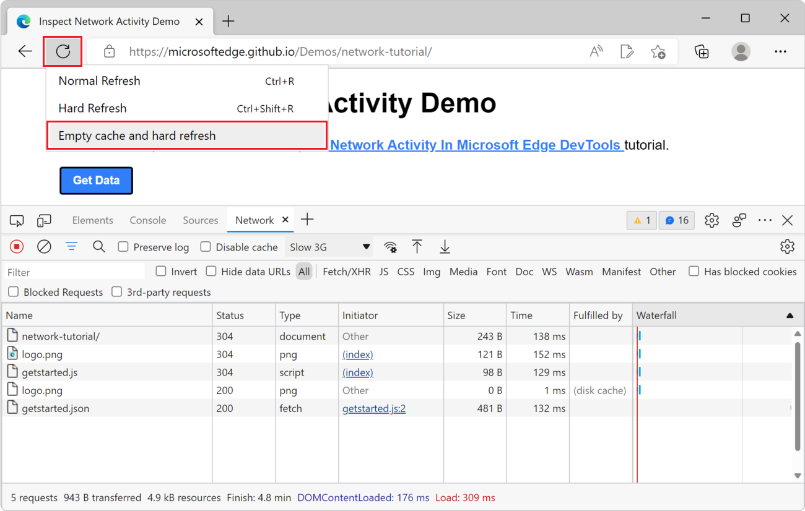Click the record network log icon
The height and width of the screenshot is (511, 805).
tap(17, 247)
